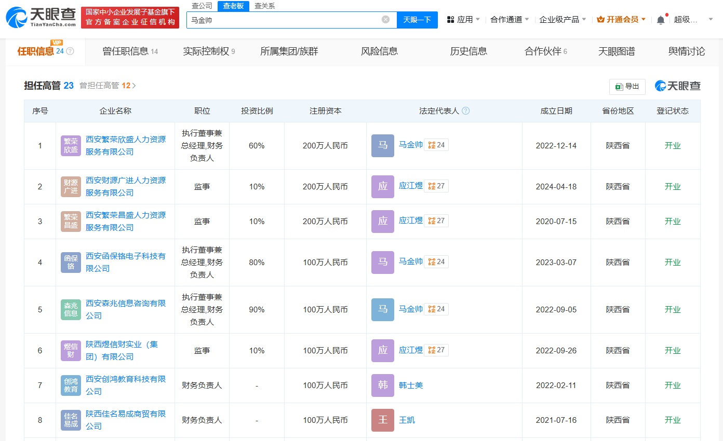Select the 查公司 search tab
Viewport: 723px width, 441px height.
(202, 6)
